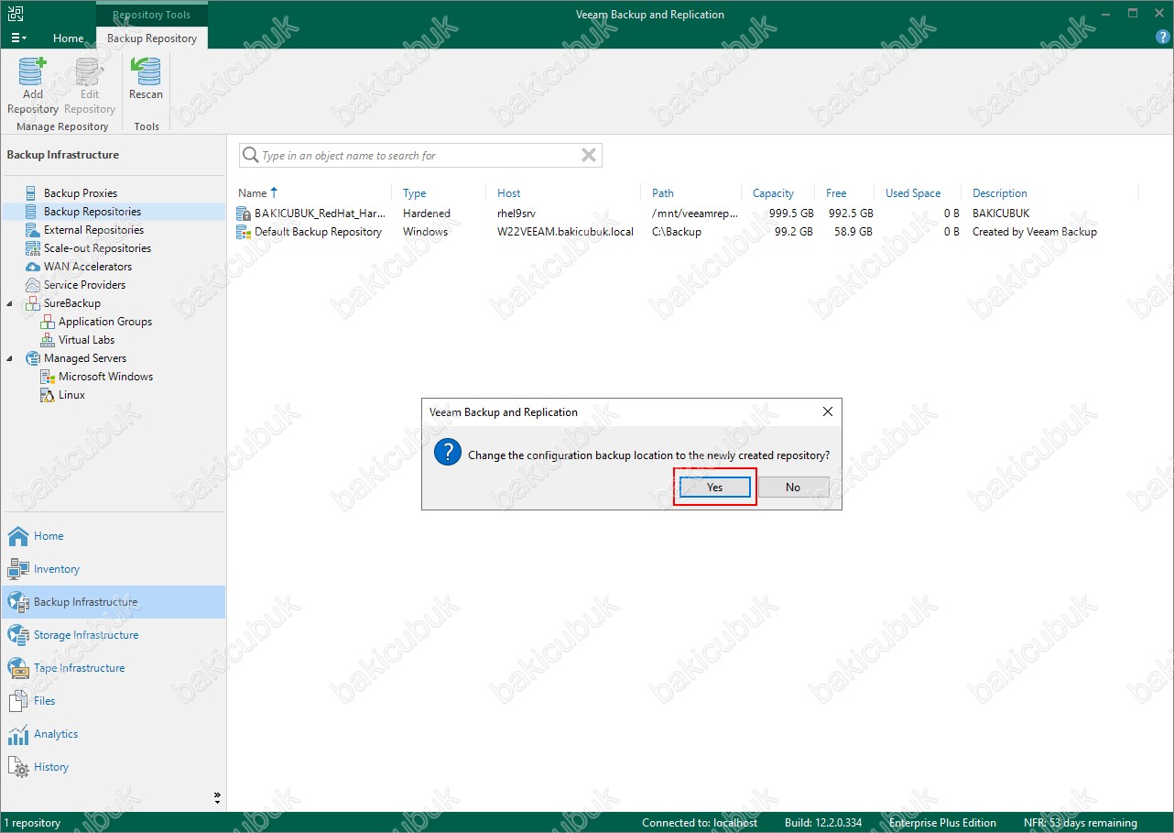
Task: Sort the list by Description column
Action: click(x=1000, y=193)
